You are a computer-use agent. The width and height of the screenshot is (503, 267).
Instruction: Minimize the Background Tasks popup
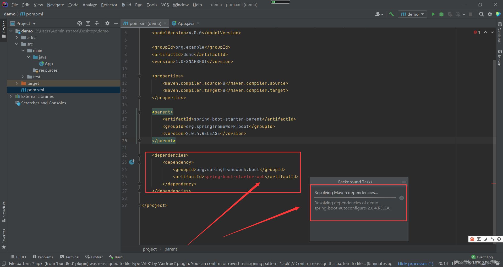[x=404, y=182]
